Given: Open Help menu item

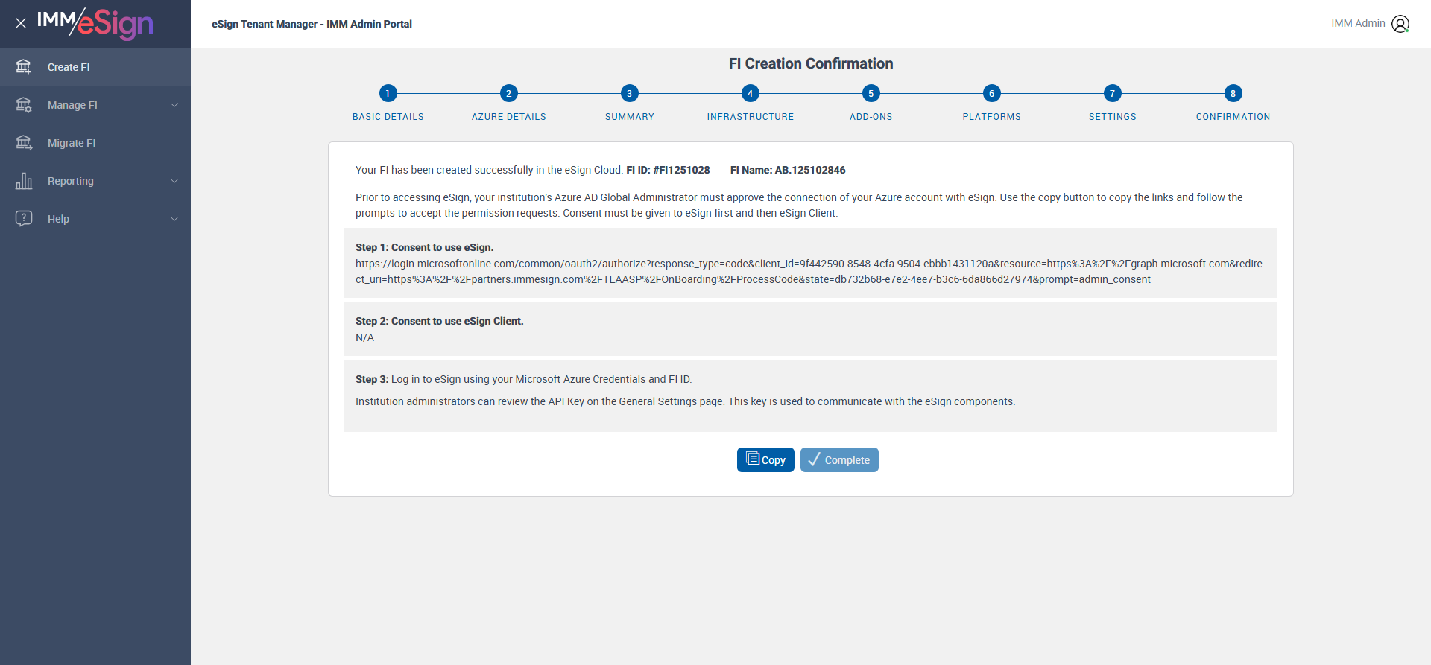Looking at the screenshot, I should click(x=95, y=219).
